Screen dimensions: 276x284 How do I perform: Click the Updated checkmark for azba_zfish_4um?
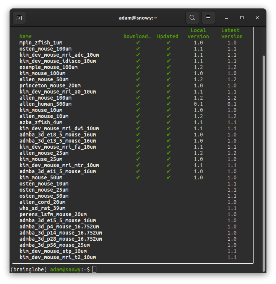pyautogui.click(x=169, y=122)
